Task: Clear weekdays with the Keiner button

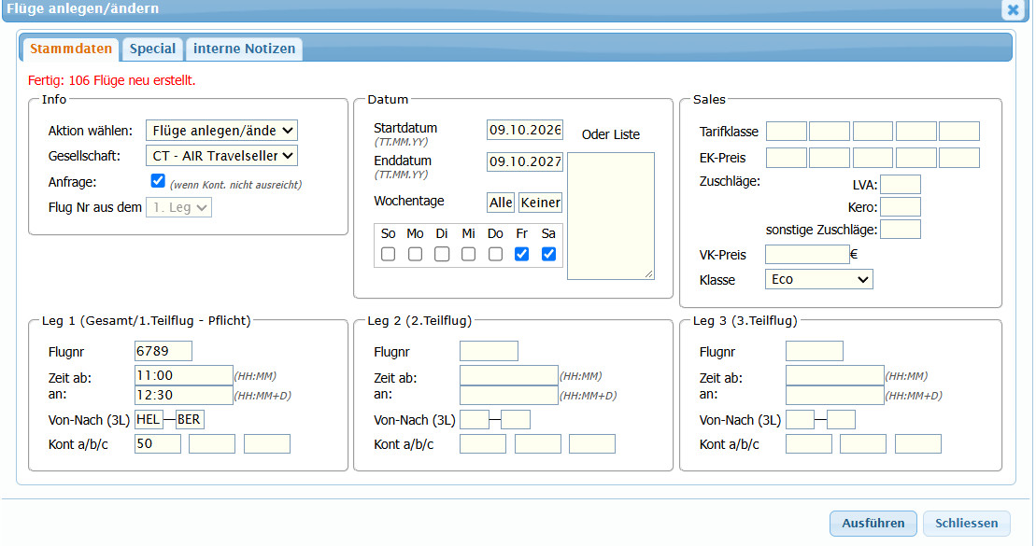Action: 541,203
